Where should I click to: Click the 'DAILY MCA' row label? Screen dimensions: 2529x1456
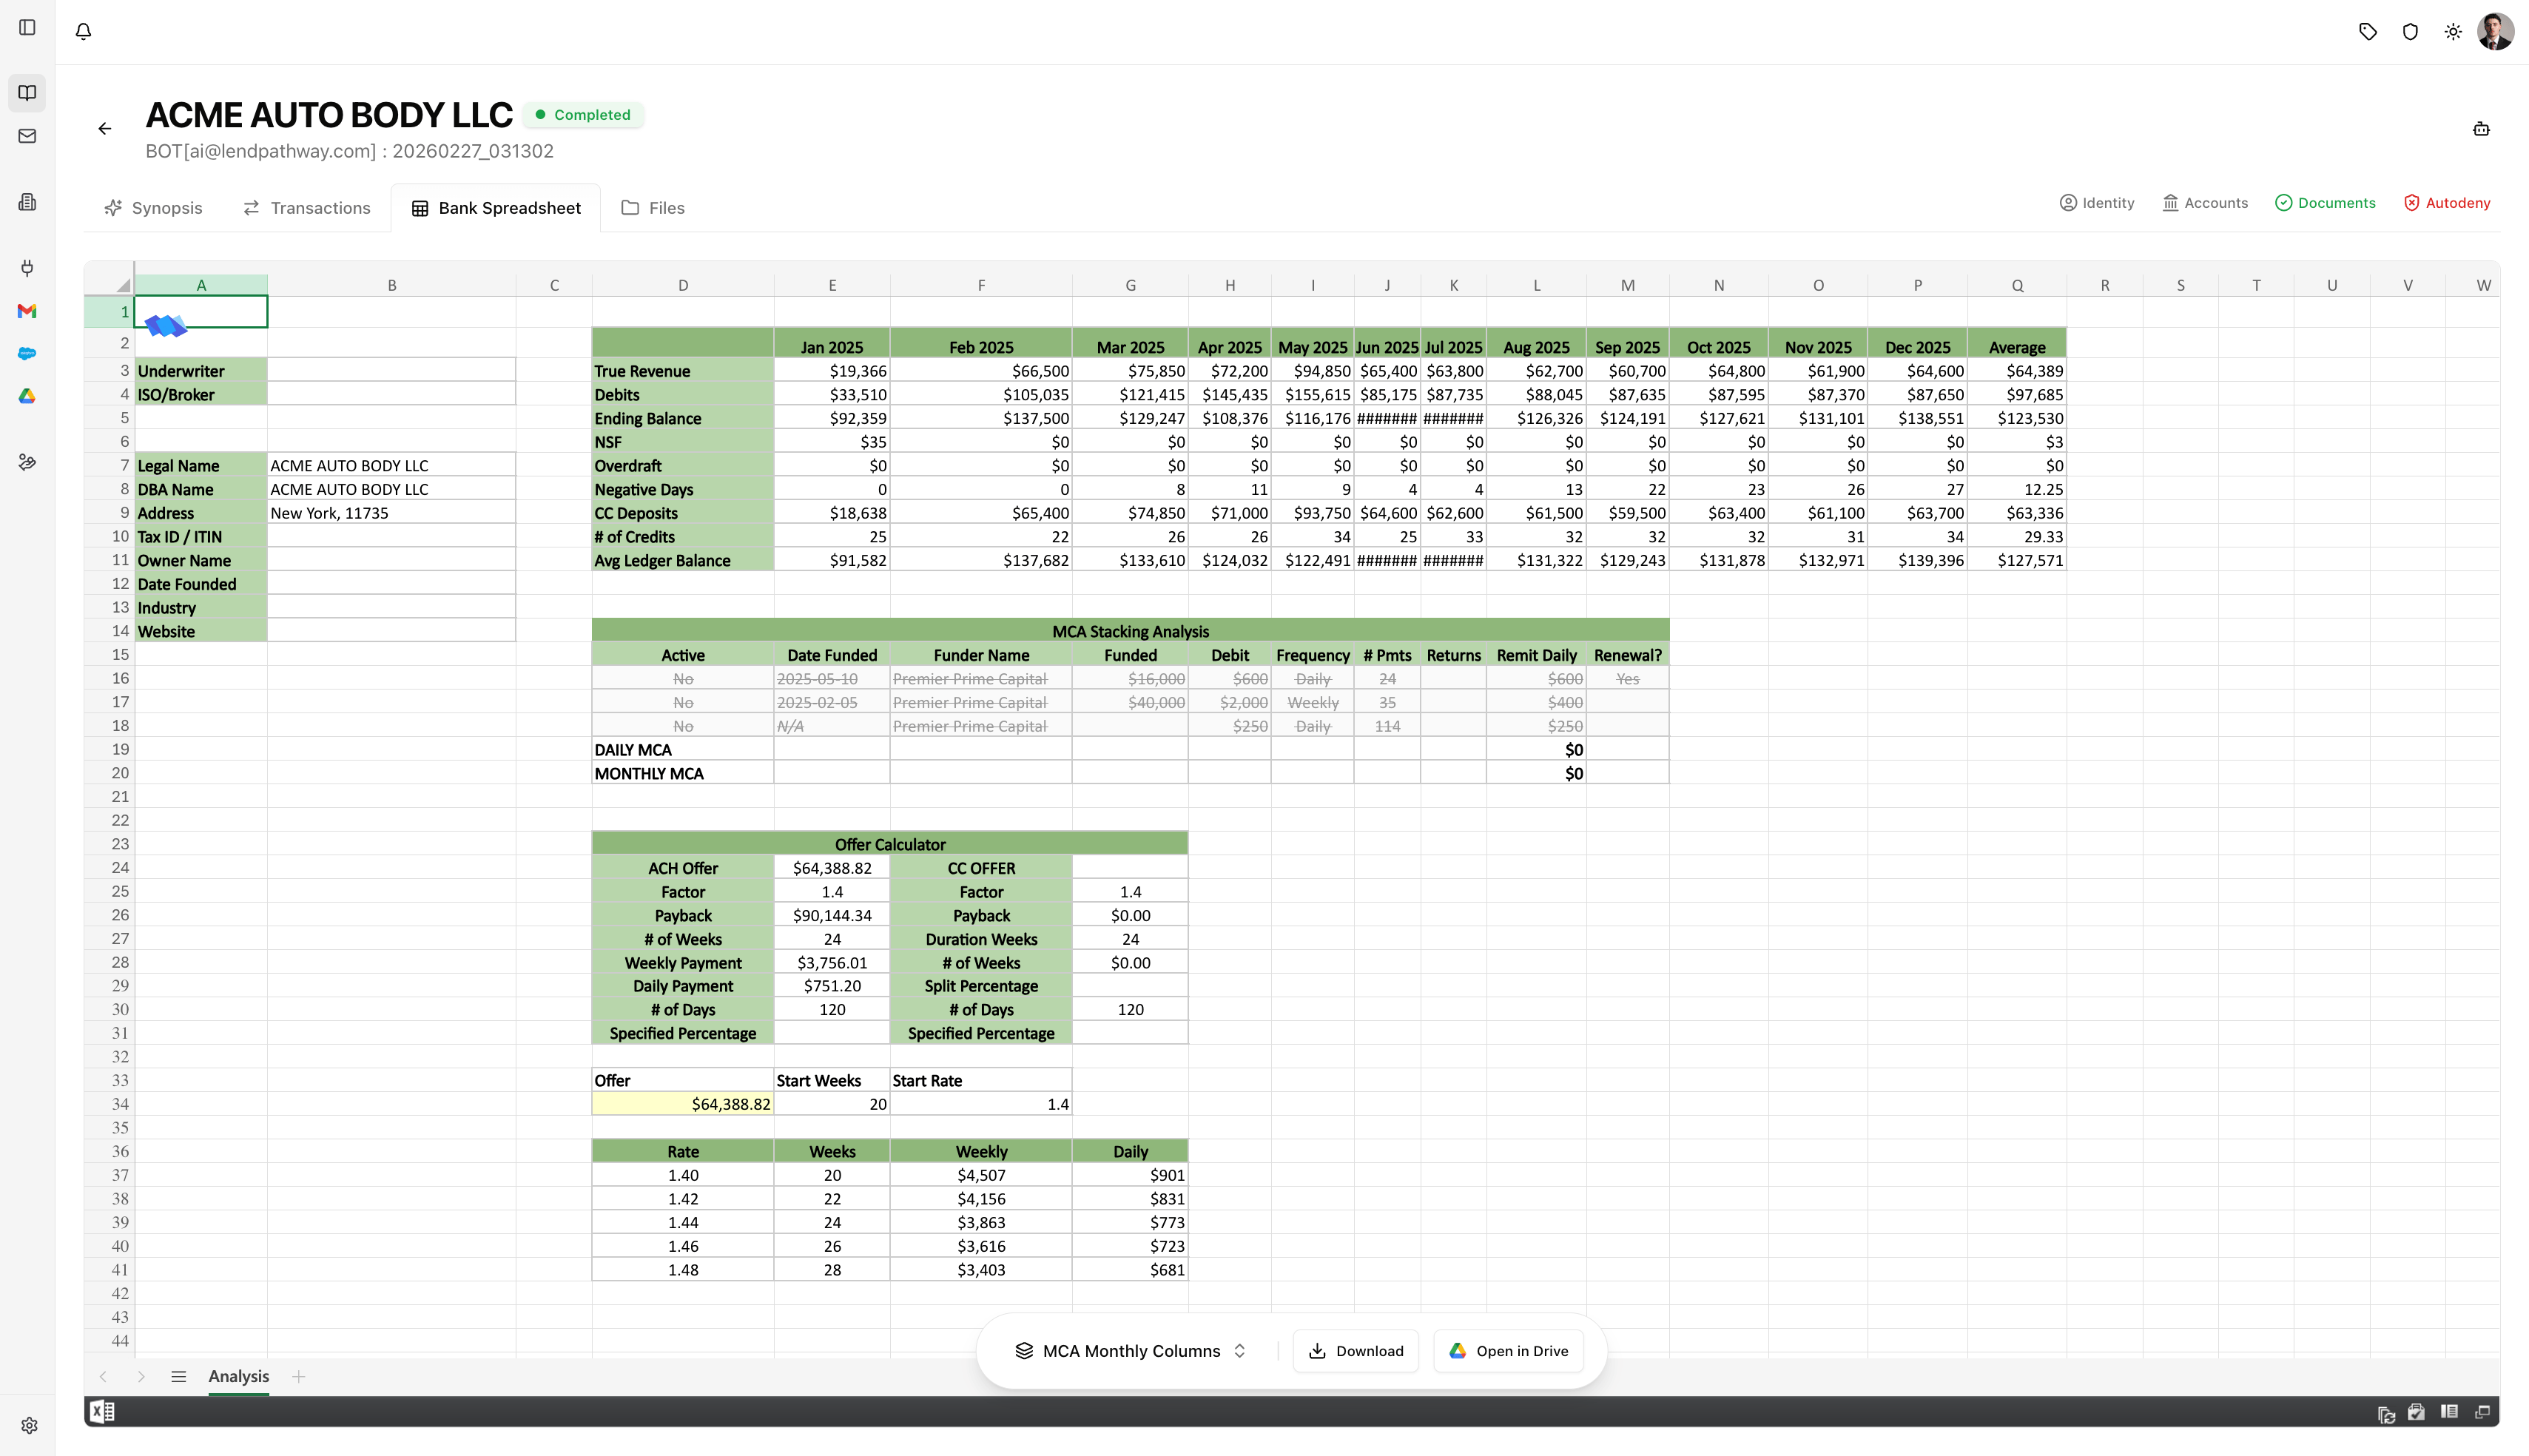[x=683, y=750]
